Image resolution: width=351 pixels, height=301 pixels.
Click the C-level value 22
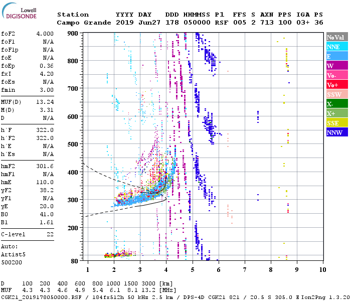(50, 234)
